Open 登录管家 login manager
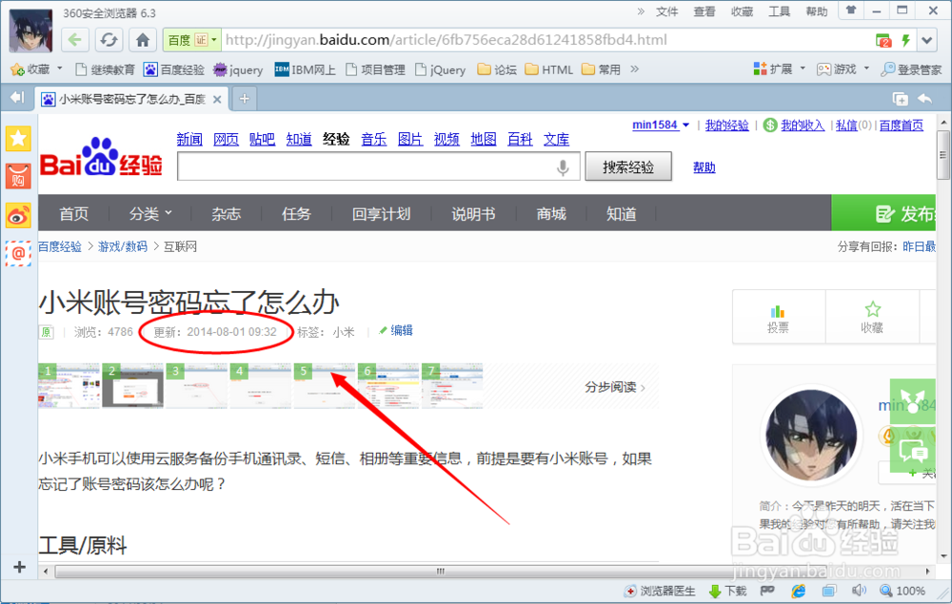952x604 pixels. click(911, 69)
